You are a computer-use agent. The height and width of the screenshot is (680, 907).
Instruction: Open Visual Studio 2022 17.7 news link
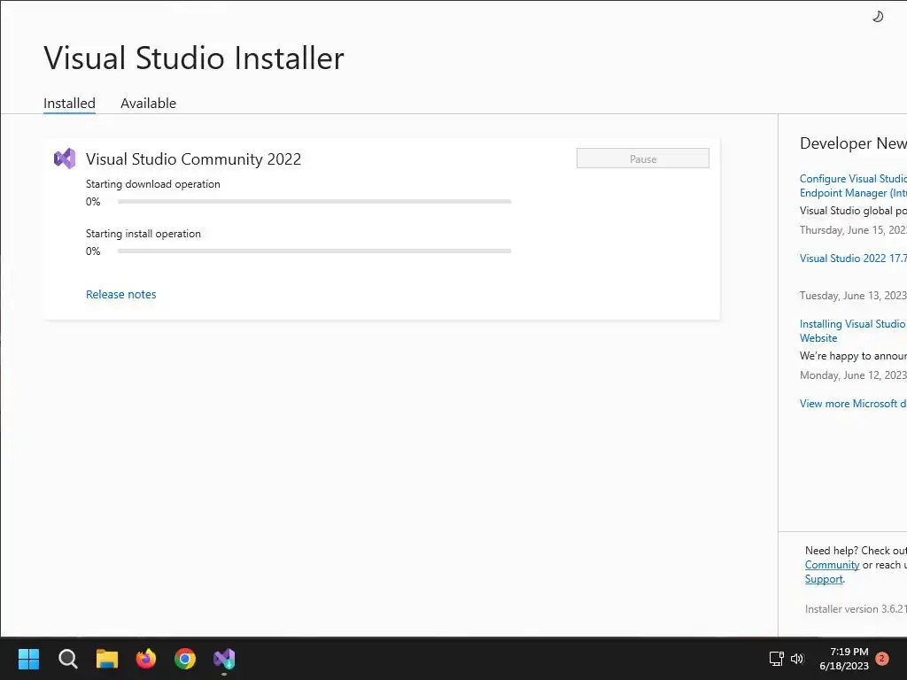pyautogui.click(x=853, y=259)
